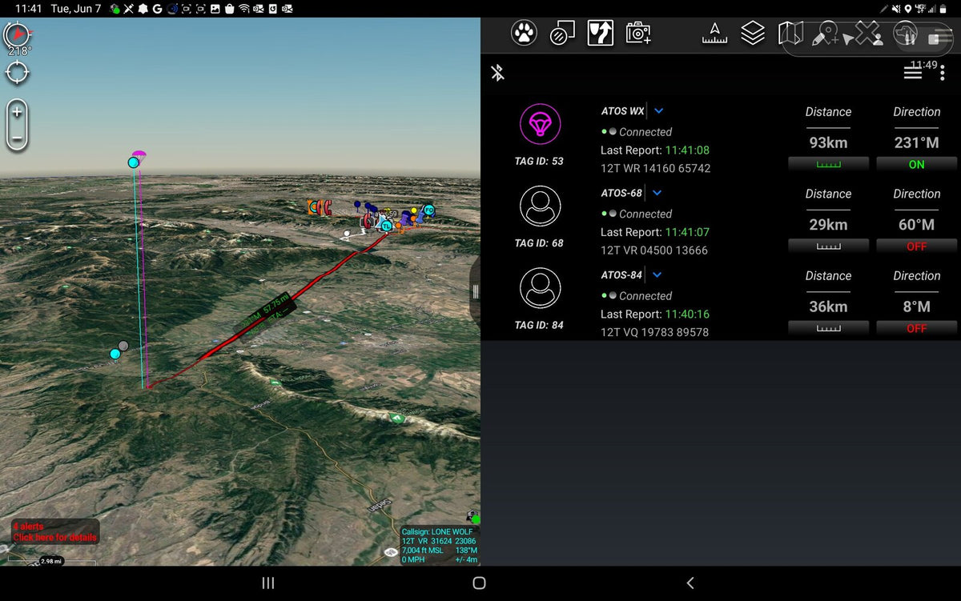The width and height of the screenshot is (961, 601).
Task: Tap the Wi-Fi icon in status bar
Action: click(243, 8)
